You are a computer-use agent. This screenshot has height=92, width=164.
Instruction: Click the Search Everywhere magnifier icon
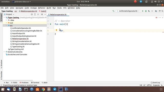[x=162, y=11]
